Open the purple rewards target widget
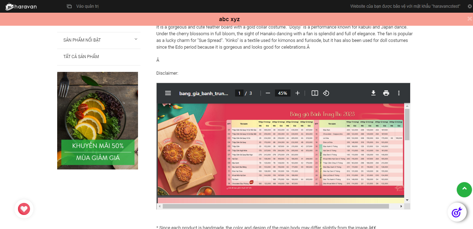 pyautogui.click(x=457, y=212)
